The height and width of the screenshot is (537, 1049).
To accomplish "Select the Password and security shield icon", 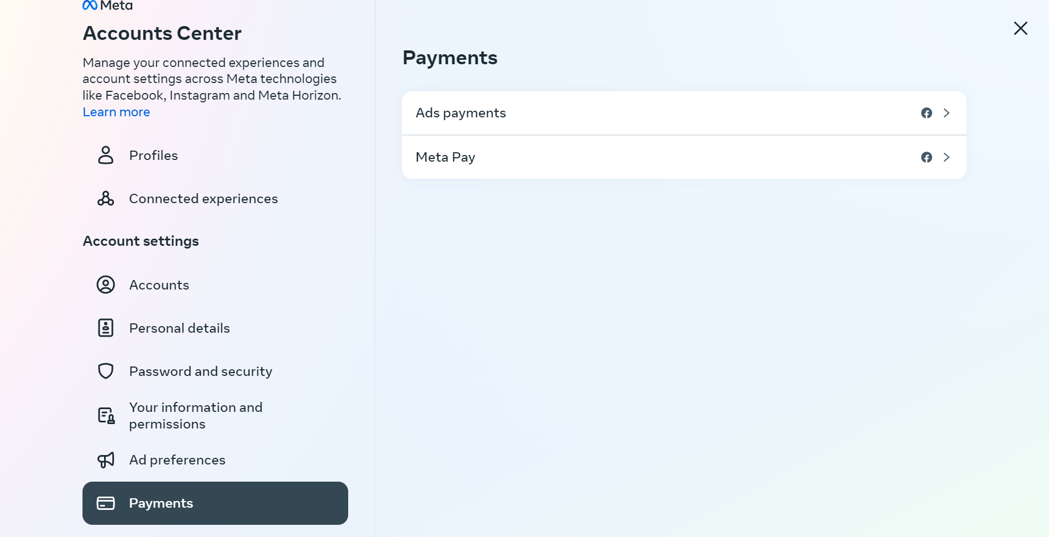I will click(105, 371).
